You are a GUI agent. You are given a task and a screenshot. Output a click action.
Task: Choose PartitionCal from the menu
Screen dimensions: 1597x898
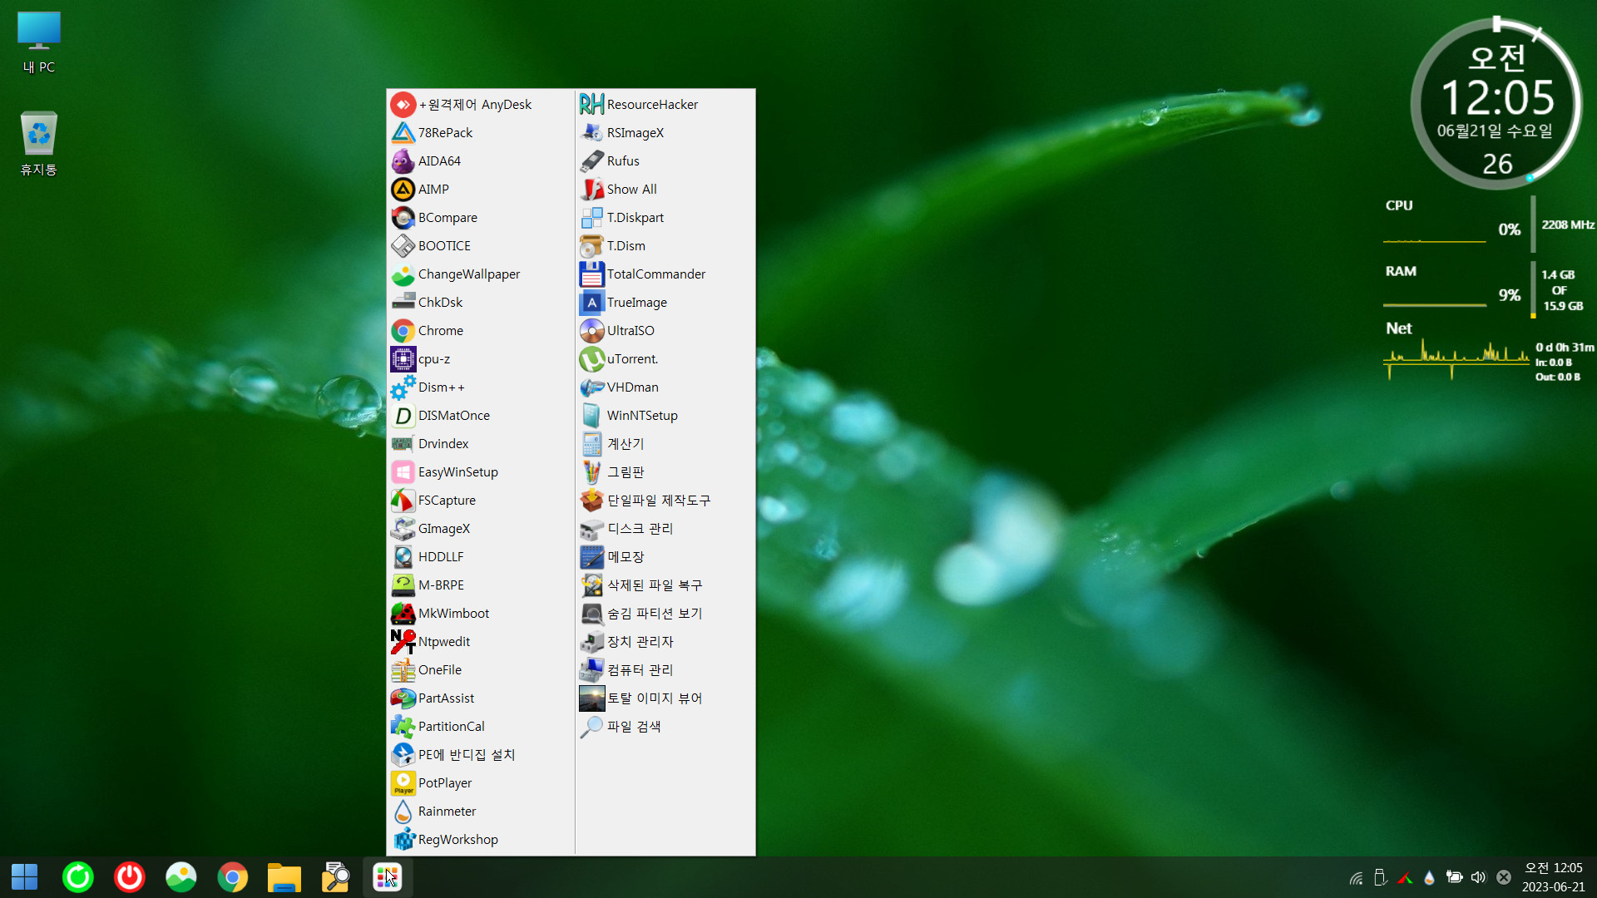[480, 727]
